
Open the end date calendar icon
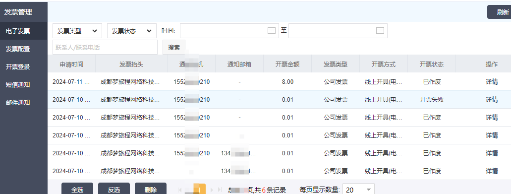[x=380, y=31]
